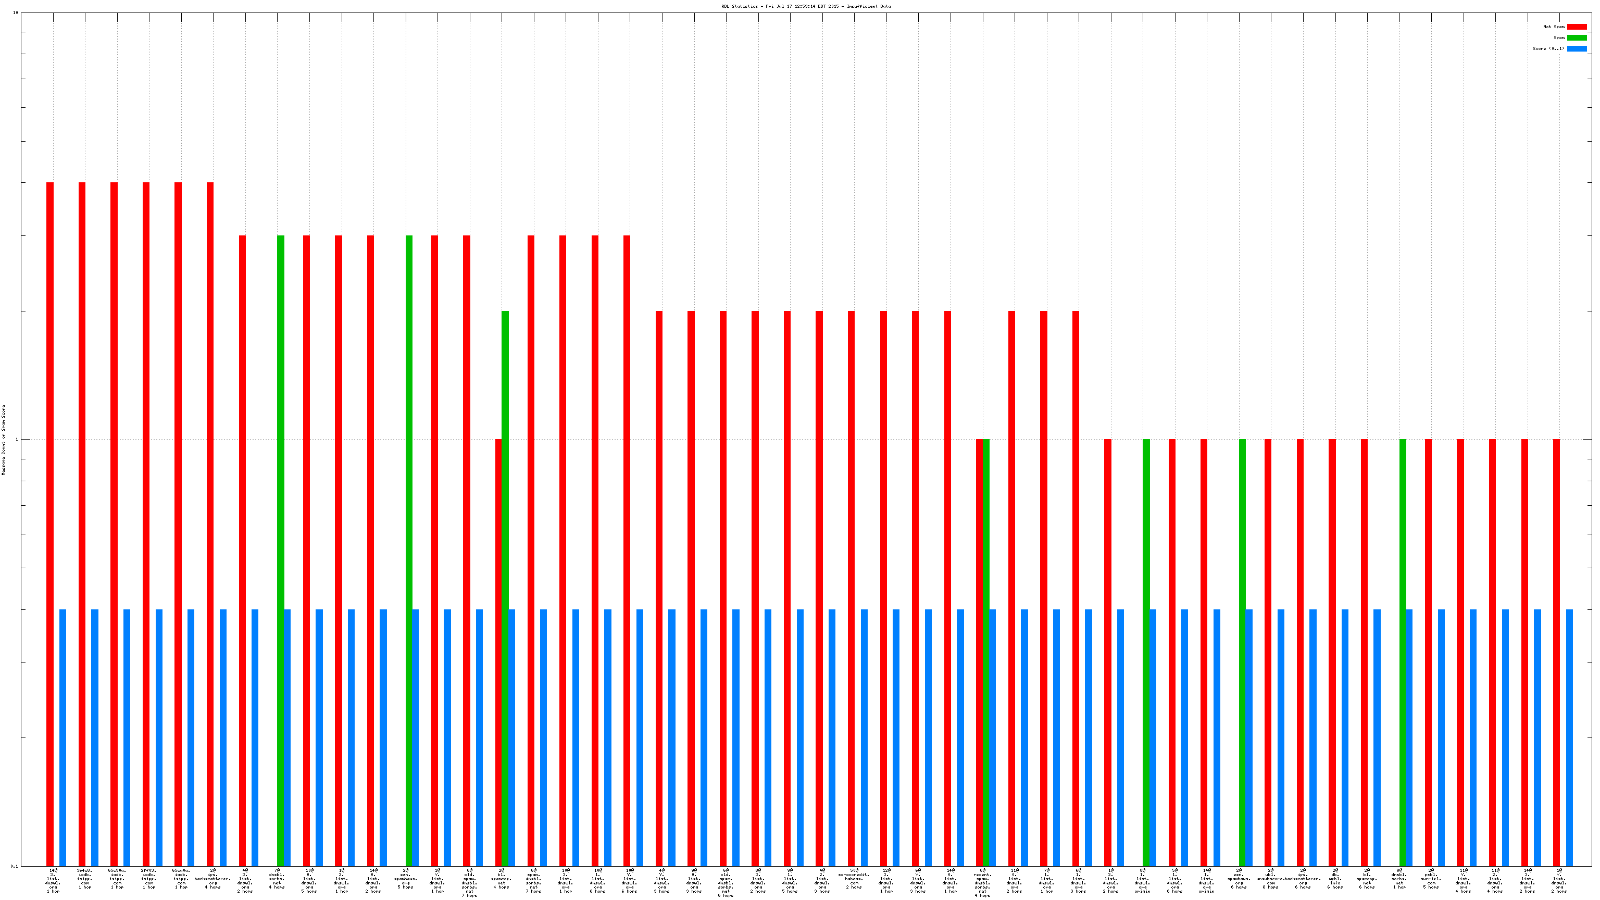Click the 364c8.iadb.isipp.com axis label
Viewport: 1600px width, 900px height.
pos(85,878)
